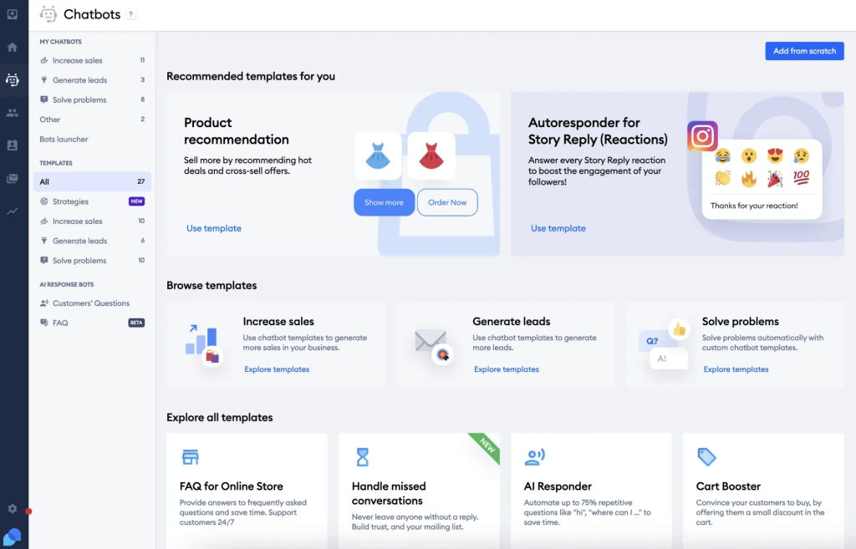Open Bots launcher in the side panel

[x=64, y=140]
